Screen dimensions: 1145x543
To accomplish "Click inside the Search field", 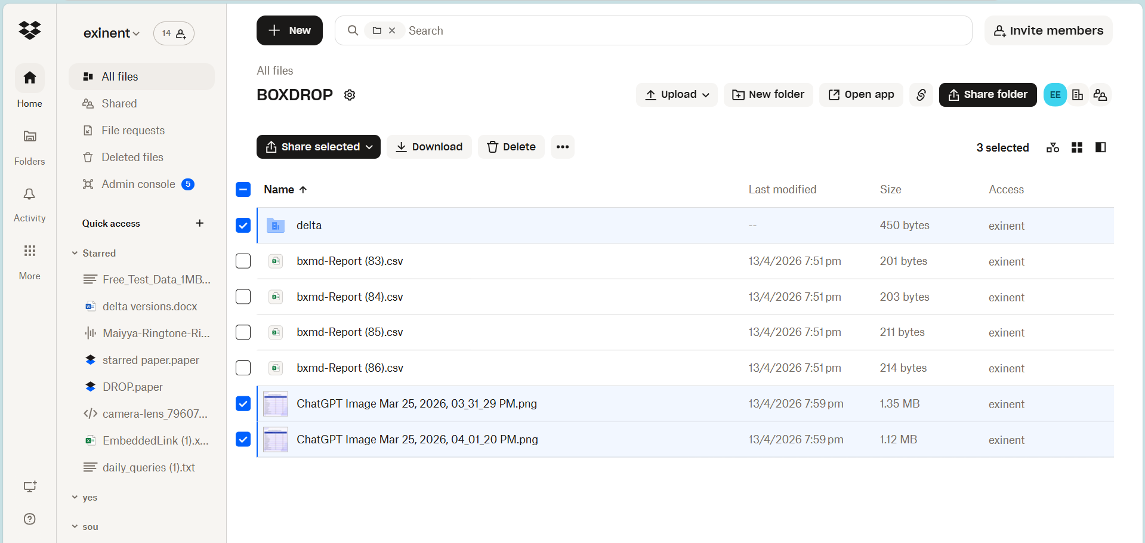I will [x=537, y=30].
